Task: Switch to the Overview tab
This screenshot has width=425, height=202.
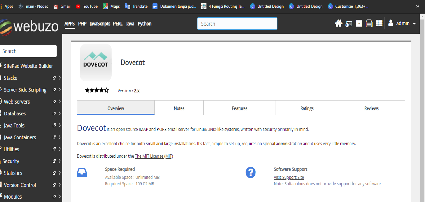Action: [116, 108]
